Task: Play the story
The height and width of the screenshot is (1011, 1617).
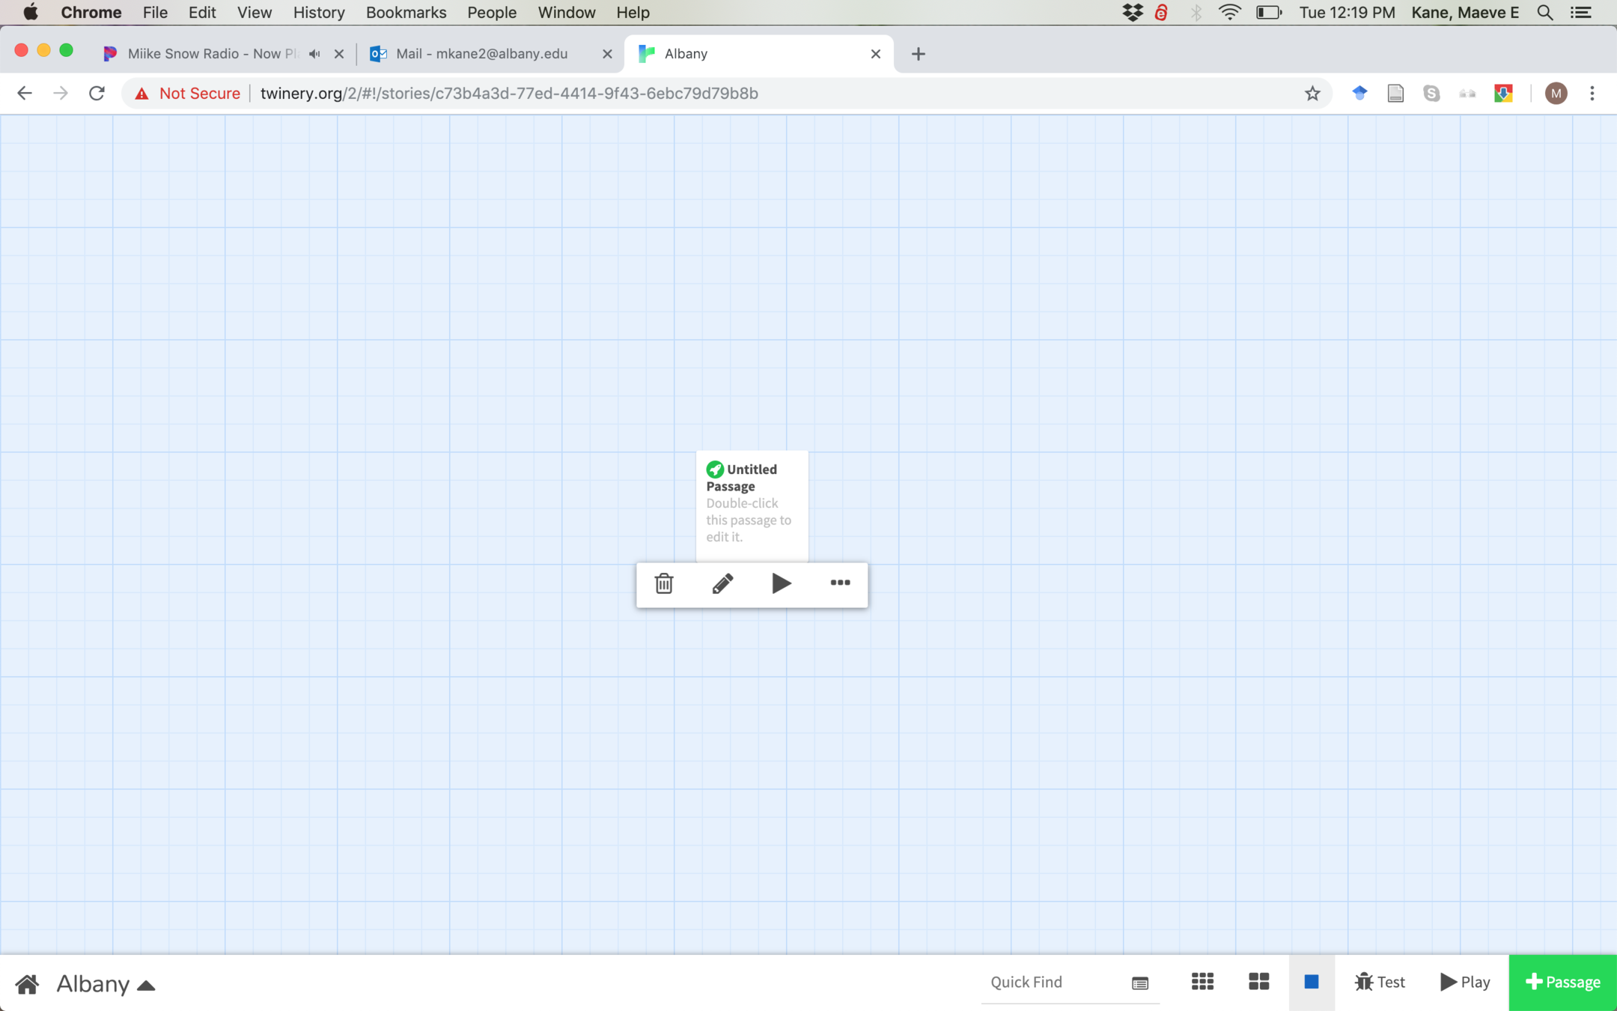Action: pyautogui.click(x=1465, y=982)
